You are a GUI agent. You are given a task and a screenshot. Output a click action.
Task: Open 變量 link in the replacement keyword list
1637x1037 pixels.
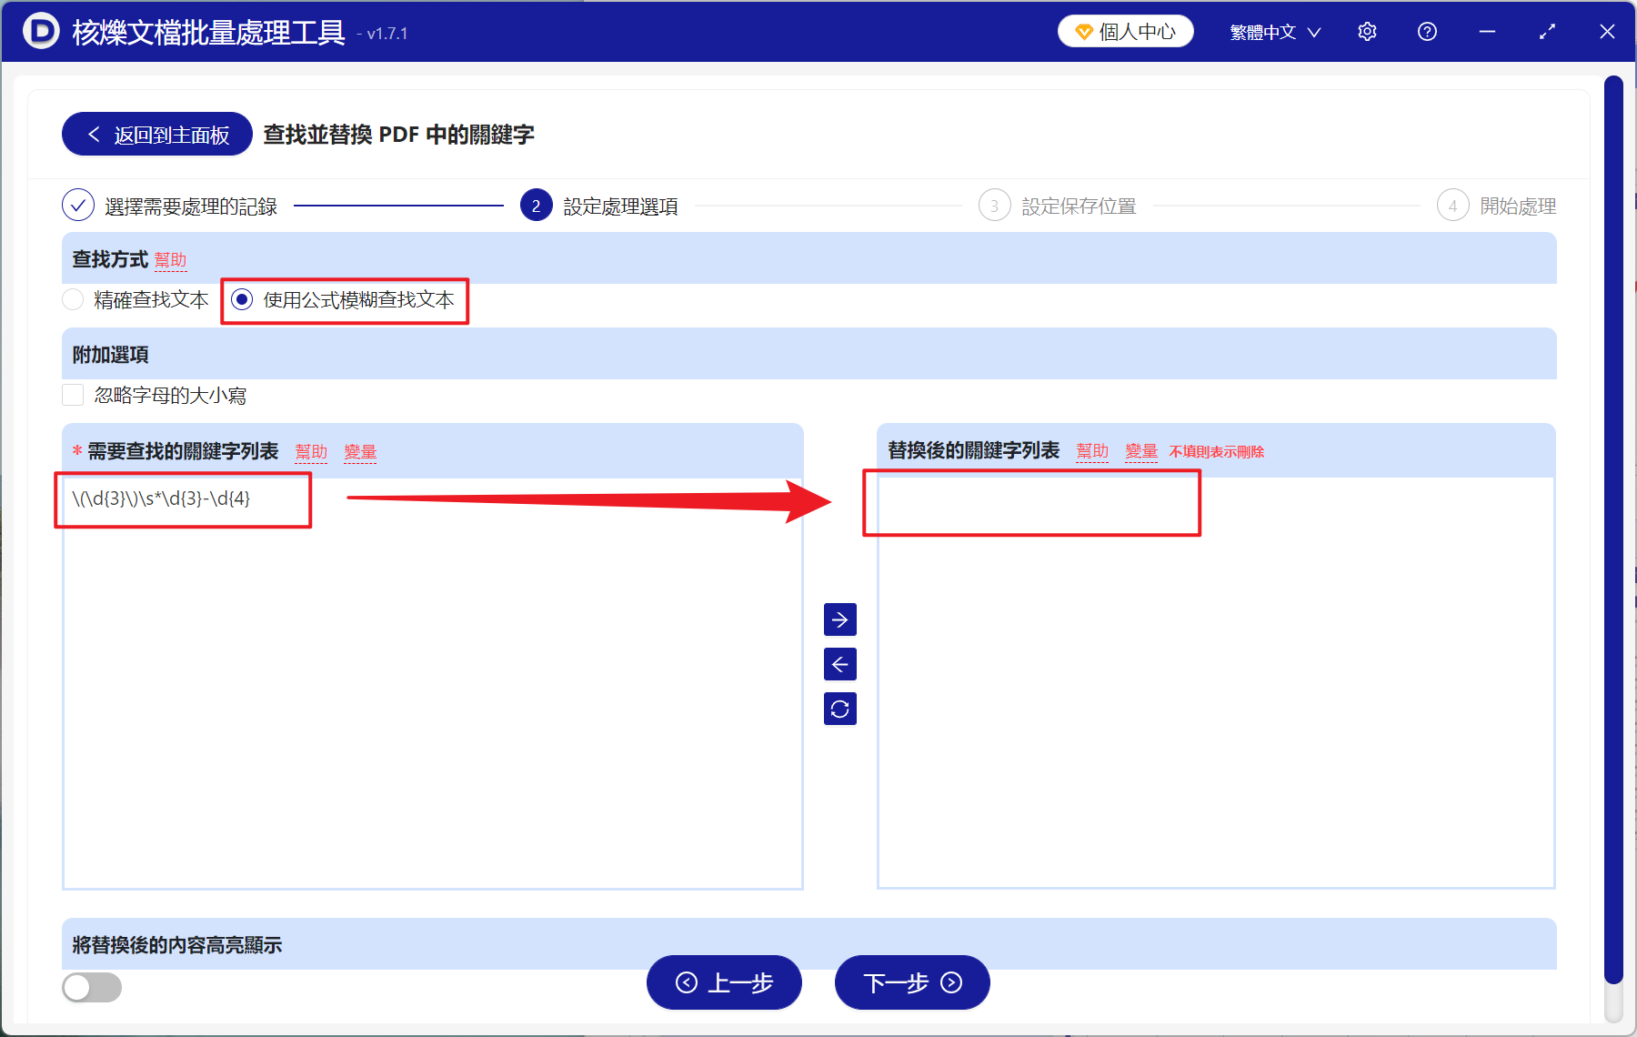click(x=1141, y=449)
